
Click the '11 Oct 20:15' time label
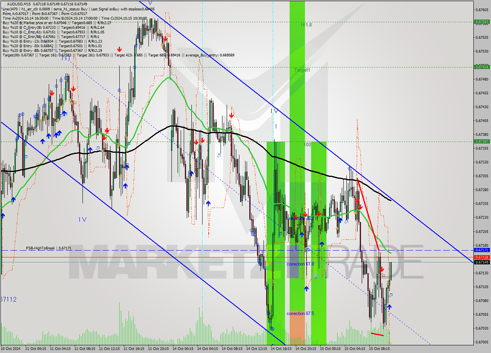158,349
